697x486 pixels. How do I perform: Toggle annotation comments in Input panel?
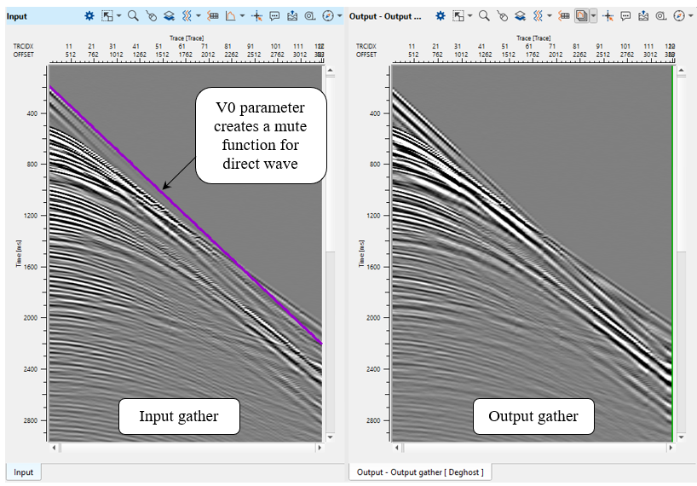pyautogui.click(x=274, y=16)
